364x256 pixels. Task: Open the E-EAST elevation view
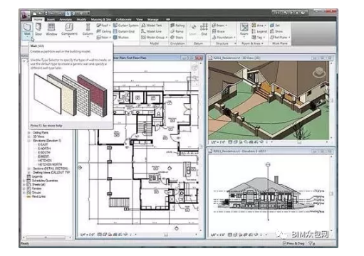click(x=43, y=144)
